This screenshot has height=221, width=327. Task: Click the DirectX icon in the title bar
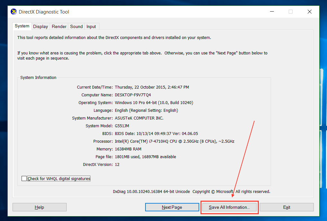click(x=14, y=12)
